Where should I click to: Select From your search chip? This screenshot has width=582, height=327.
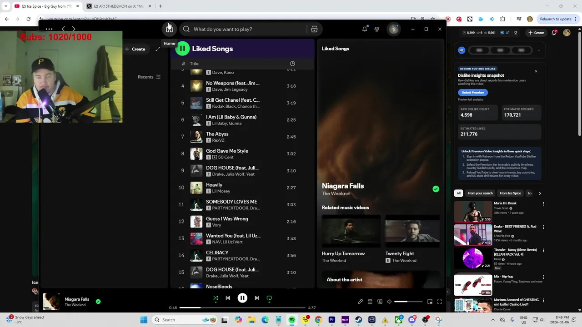pyautogui.click(x=480, y=193)
